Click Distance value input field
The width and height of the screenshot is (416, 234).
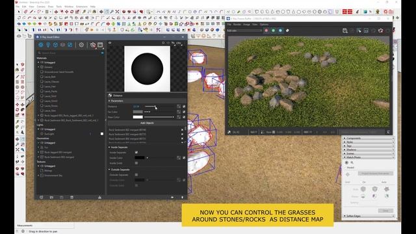coord(136,107)
